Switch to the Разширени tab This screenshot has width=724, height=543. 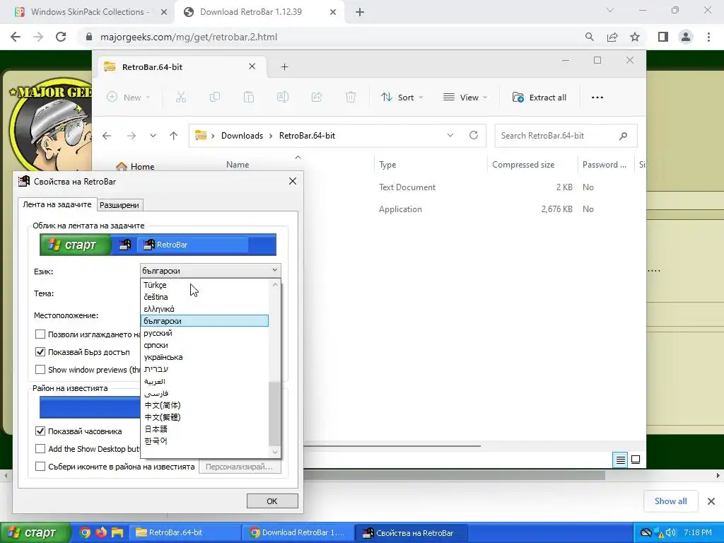pyautogui.click(x=119, y=205)
